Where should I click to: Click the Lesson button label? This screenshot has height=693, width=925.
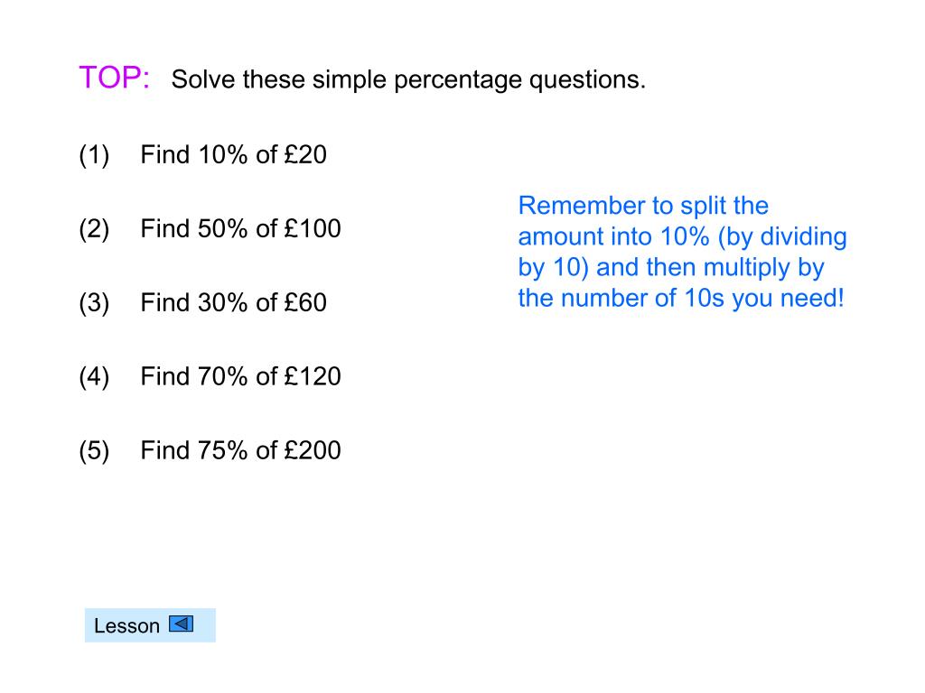[x=126, y=626]
